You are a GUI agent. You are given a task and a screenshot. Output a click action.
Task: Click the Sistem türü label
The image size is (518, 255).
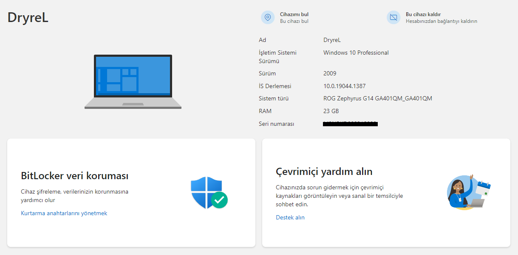coord(274,98)
